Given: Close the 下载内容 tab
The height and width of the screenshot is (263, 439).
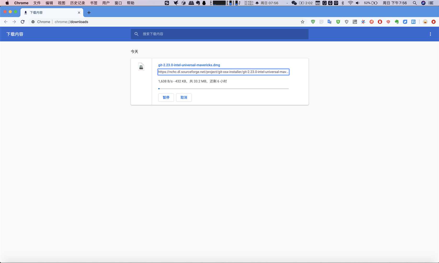Looking at the screenshot, I should [x=79, y=13].
